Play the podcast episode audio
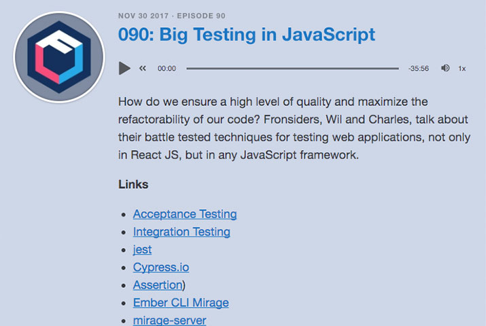This screenshot has height=326, width=486. 124,68
